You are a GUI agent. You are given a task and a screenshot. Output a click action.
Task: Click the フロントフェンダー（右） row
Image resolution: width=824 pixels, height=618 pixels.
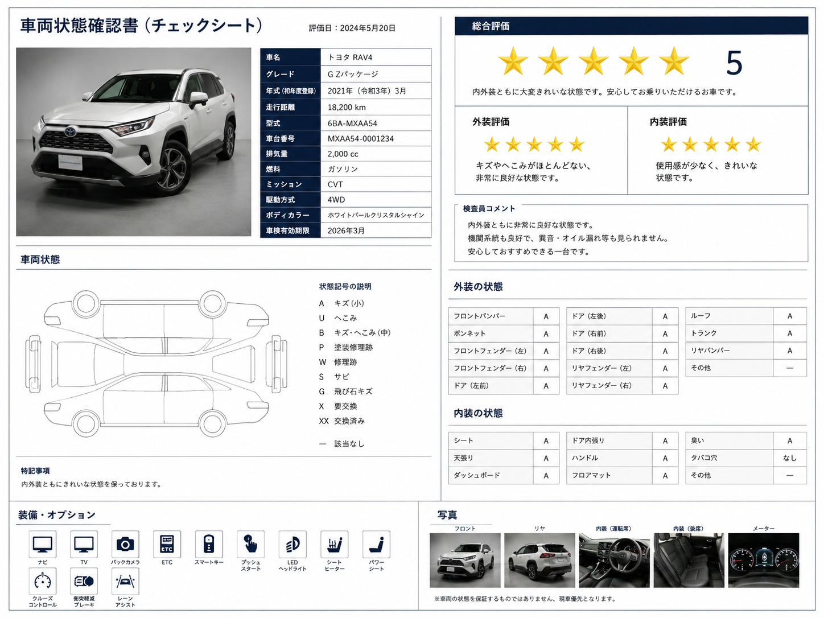[x=504, y=368]
